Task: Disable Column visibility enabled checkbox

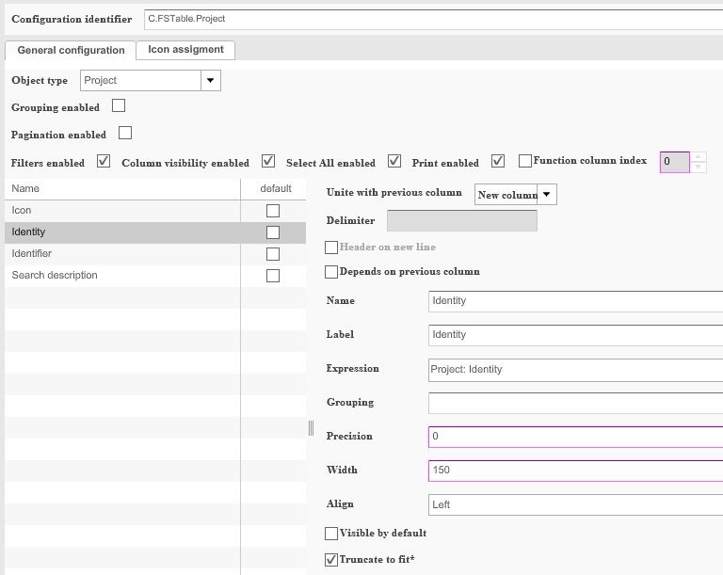Action: click(x=268, y=161)
